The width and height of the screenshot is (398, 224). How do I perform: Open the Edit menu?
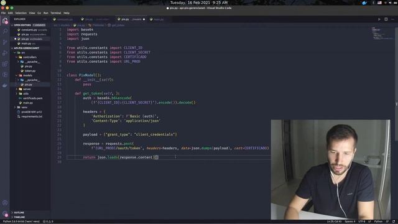click(x=10, y=13)
